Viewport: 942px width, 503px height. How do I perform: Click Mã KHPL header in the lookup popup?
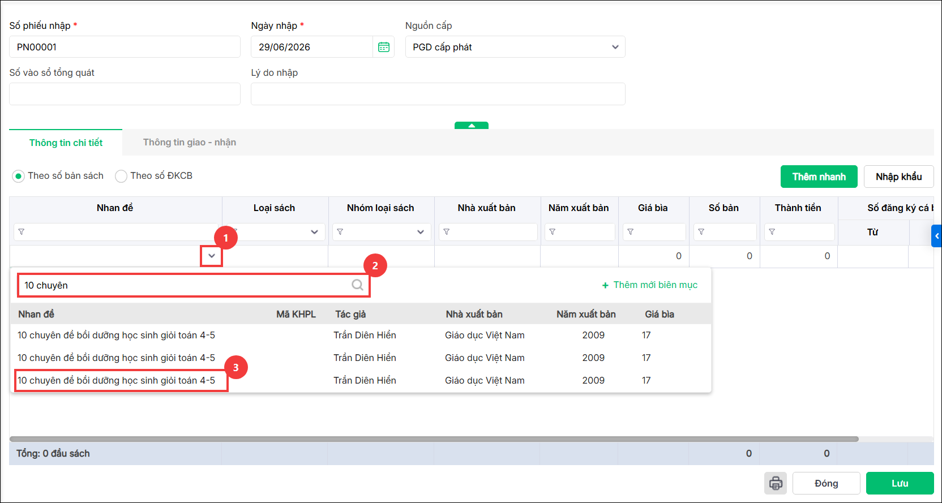pos(296,315)
